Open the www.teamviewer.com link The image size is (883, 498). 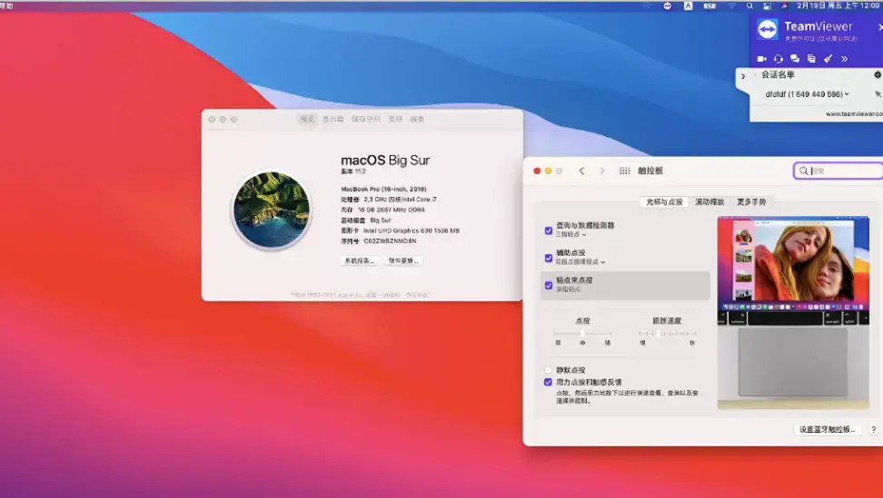854,113
